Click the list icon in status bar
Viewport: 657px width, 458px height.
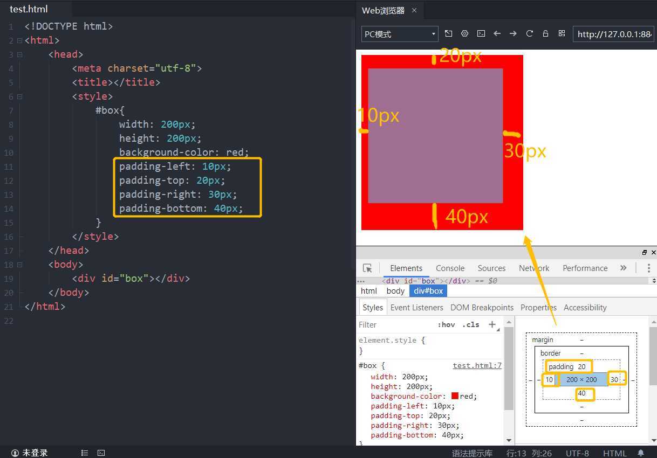(x=85, y=453)
